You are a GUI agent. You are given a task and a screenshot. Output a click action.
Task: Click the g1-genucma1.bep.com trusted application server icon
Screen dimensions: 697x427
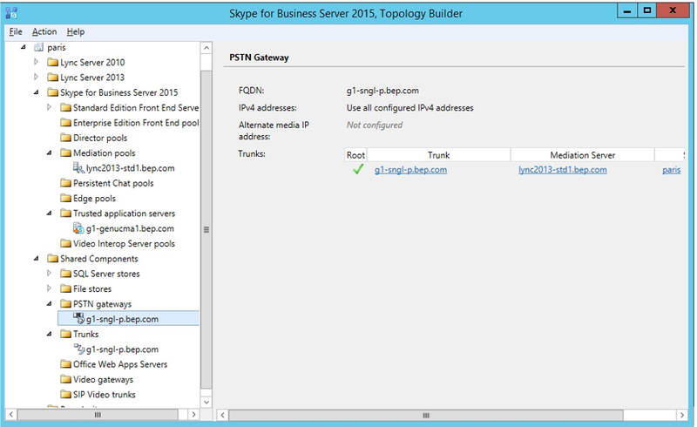coord(78,228)
